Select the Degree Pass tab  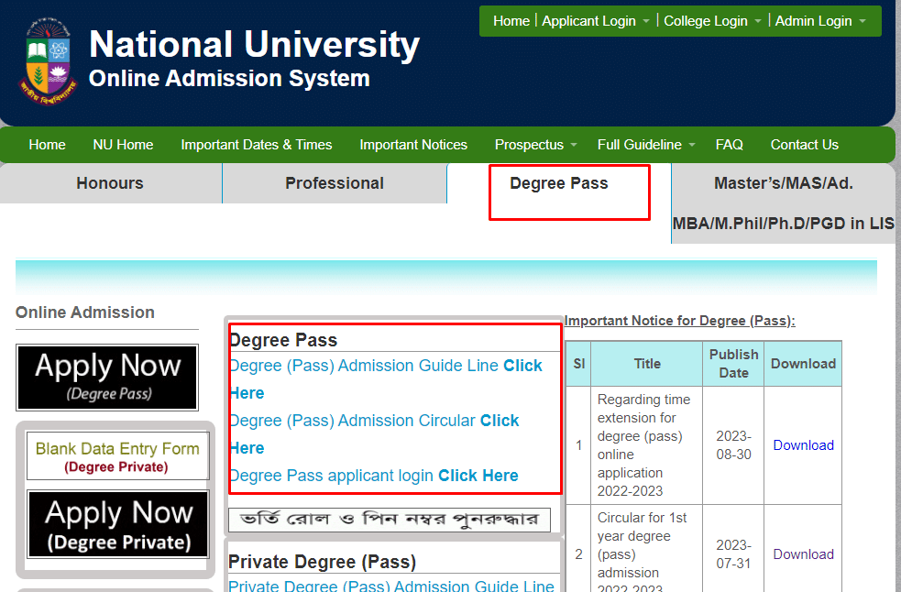click(x=558, y=183)
